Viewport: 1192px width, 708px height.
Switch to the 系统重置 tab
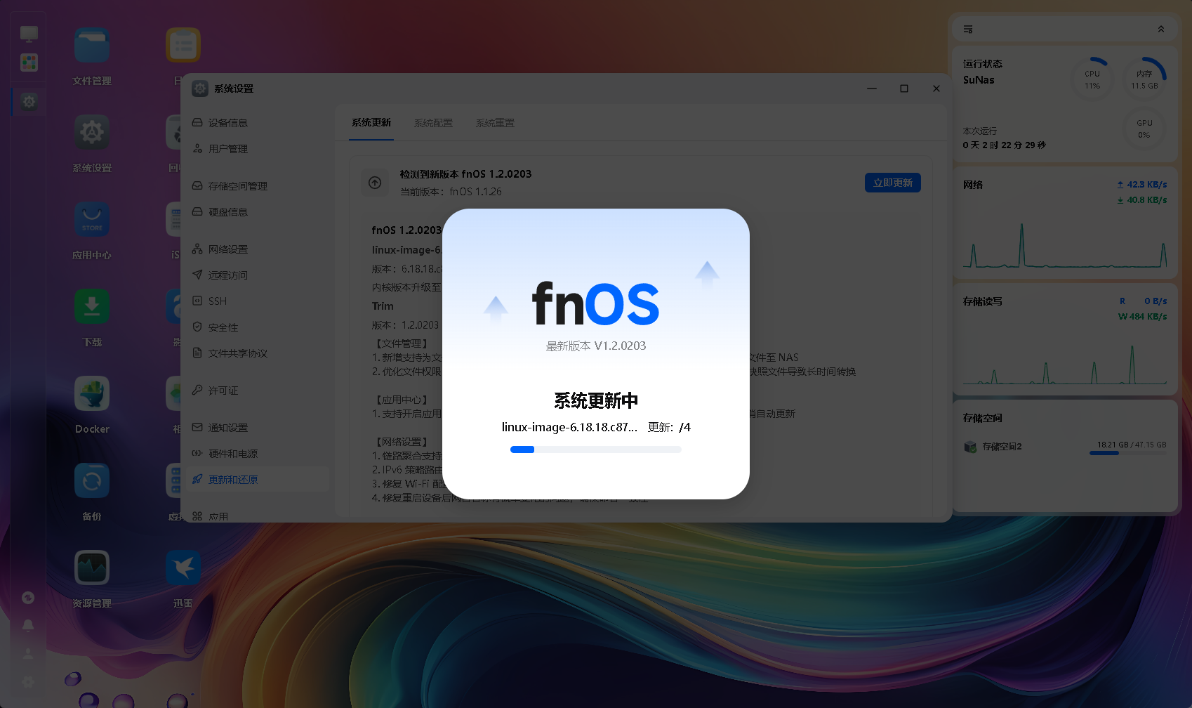495,123
